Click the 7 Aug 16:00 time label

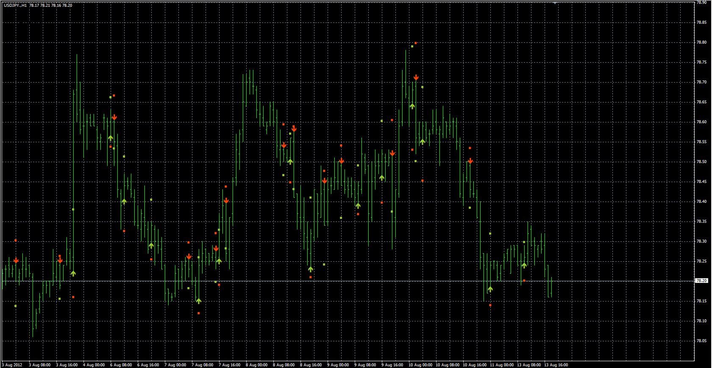229,365
